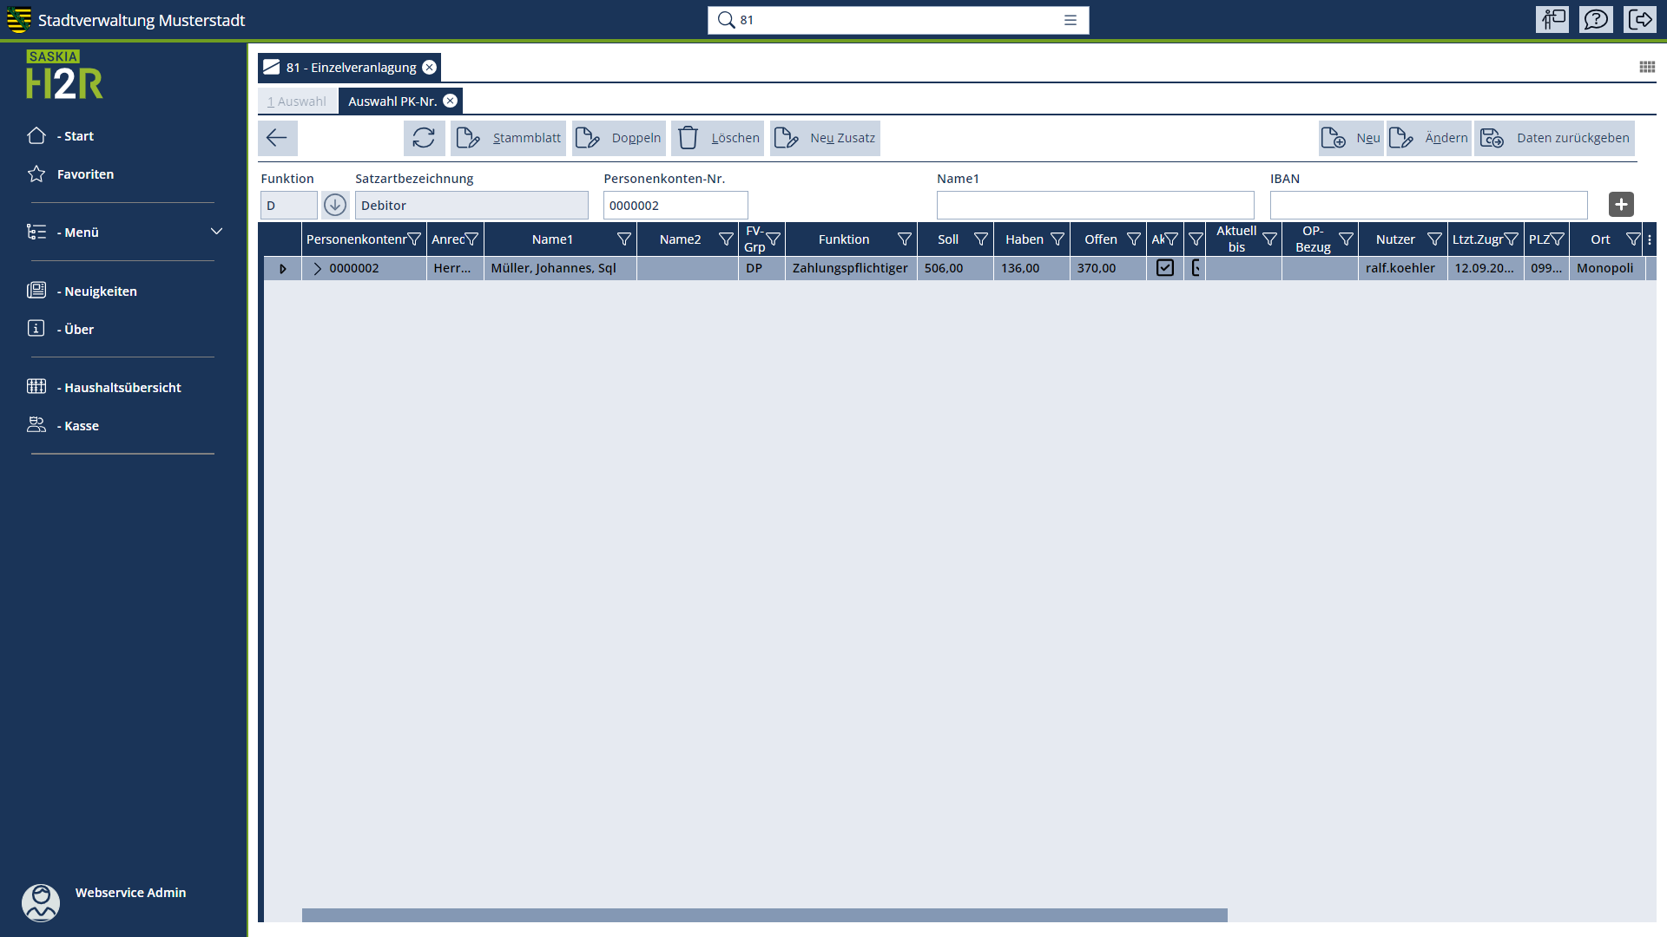Expand the row 0000002 chevron
Screen dimensions: 1667x937
(x=318, y=268)
